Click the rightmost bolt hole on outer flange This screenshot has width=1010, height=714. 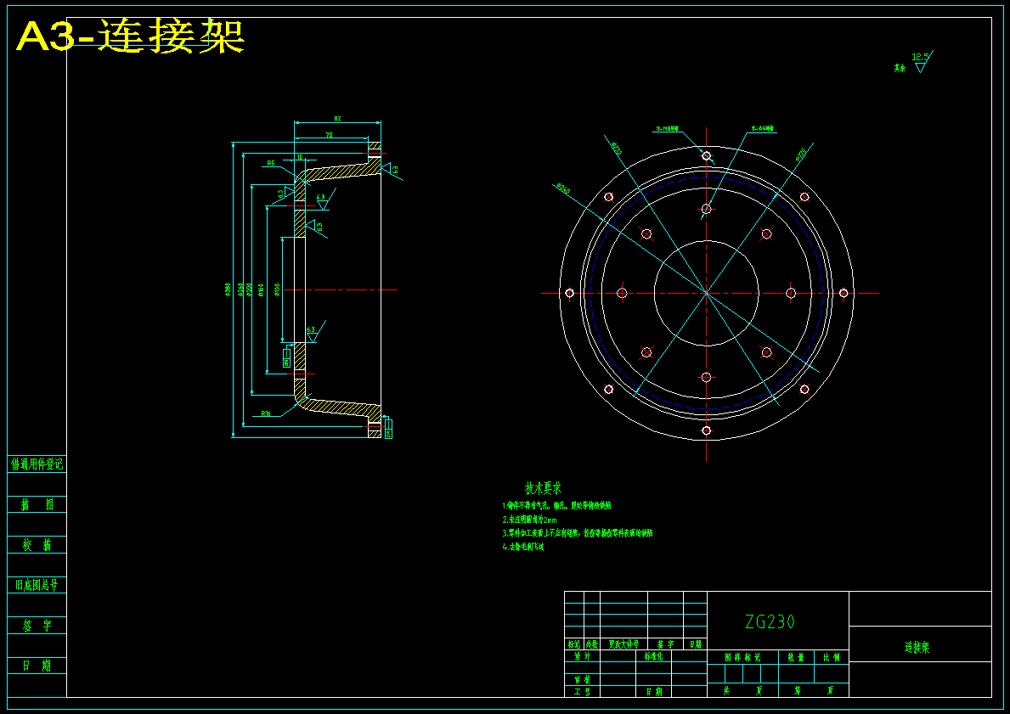[x=844, y=293]
